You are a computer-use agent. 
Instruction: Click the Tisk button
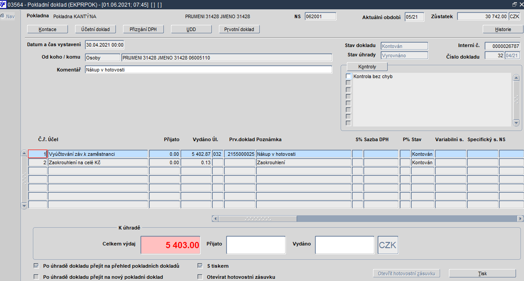pyautogui.click(x=483, y=273)
